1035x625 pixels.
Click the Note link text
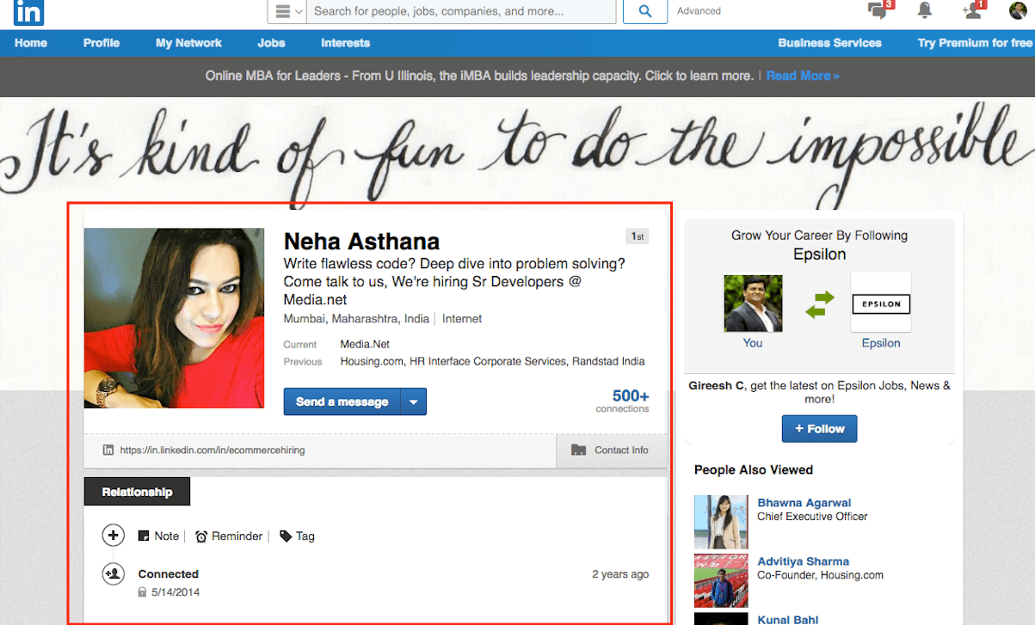pyautogui.click(x=167, y=536)
